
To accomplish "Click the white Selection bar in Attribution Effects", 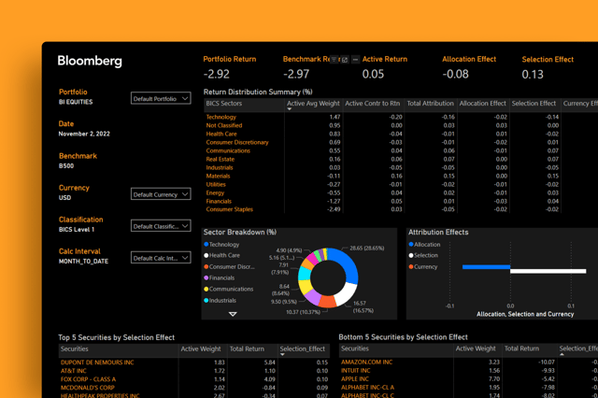I will (x=548, y=272).
